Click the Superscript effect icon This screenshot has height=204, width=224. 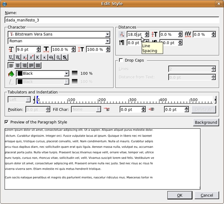coord(31,58)
